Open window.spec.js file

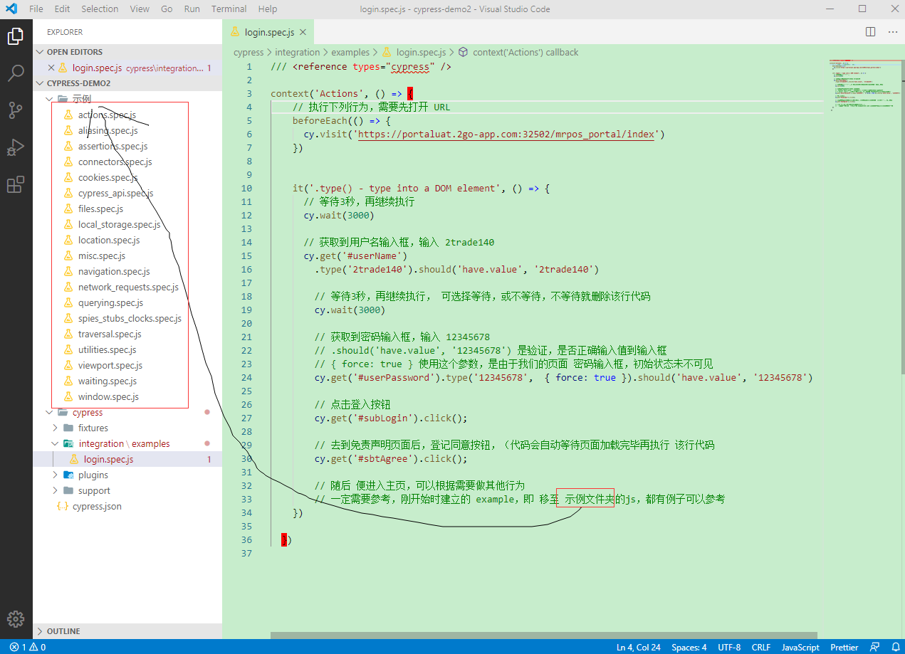tap(108, 396)
